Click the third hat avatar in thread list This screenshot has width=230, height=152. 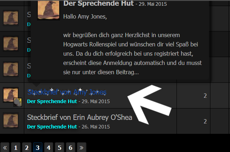click(11, 69)
